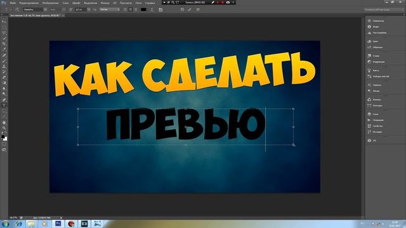Cancel current text edits
This screenshot has width=406, height=228.
[x=183, y=9]
